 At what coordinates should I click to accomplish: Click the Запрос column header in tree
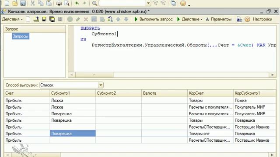pos(35,29)
